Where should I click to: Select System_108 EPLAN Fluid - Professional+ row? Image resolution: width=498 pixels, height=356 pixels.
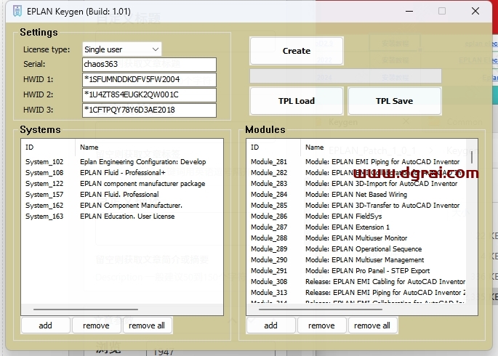coord(122,173)
